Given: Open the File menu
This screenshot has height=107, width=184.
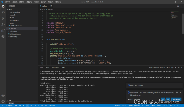Looking at the screenshot, I should [x=8, y=2].
